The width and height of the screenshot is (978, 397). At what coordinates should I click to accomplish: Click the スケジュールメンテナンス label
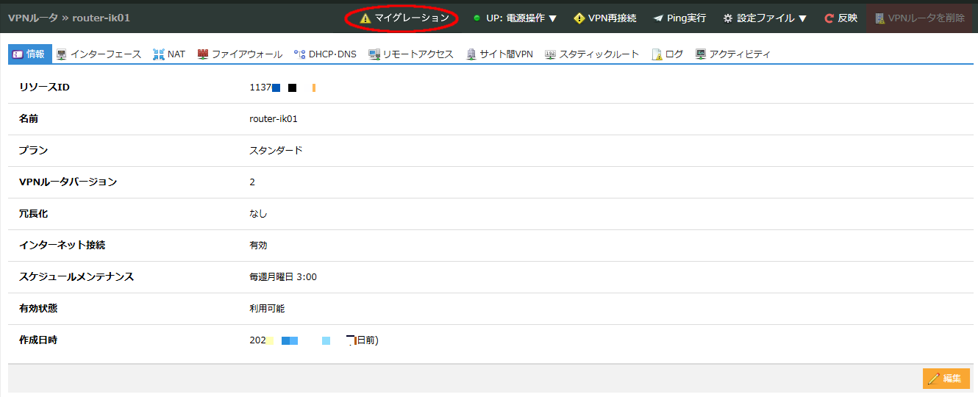[x=76, y=277]
